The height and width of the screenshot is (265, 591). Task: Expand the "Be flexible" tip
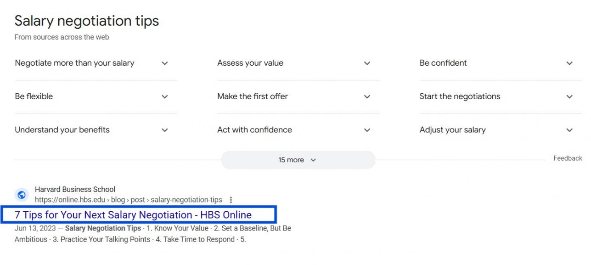point(34,96)
